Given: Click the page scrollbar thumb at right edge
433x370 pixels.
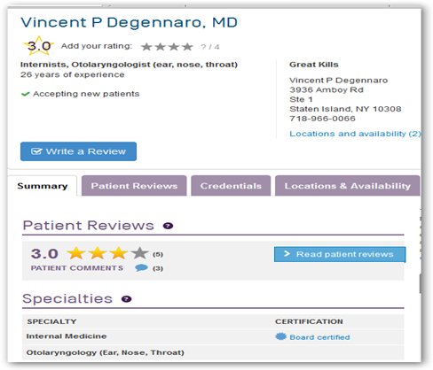Looking at the screenshot, I should tap(421, 283).
